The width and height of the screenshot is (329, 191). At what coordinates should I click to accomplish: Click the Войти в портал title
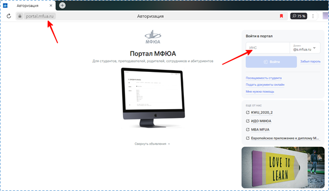259,36
